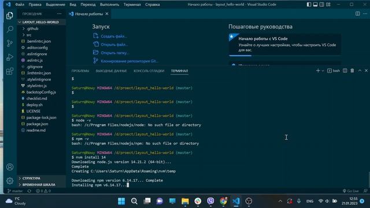
Task: Open .eslintrc.js file
Action: click(35, 60)
